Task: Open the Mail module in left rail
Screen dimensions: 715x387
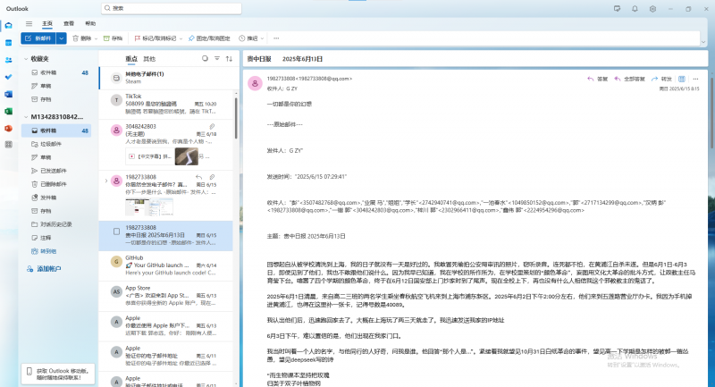Action: [8, 26]
